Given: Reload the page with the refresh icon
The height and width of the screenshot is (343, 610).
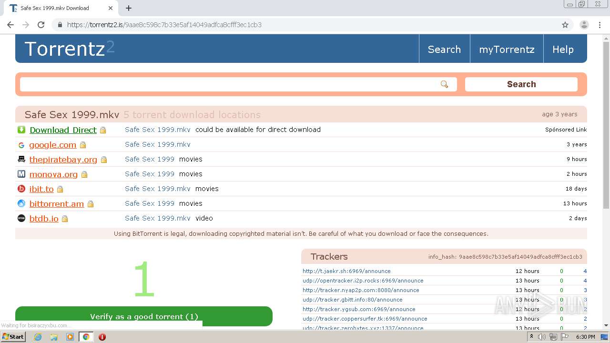Looking at the screenshot, I should point(41,25).
